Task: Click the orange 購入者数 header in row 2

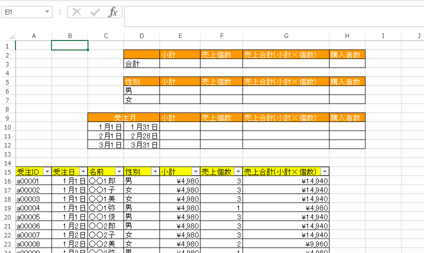Action: pyautogui.click(x=346, y=54)
